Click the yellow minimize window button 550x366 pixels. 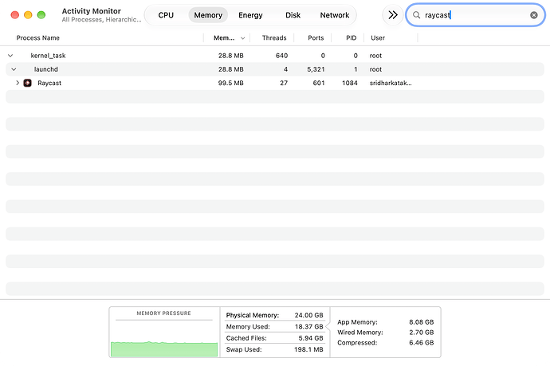click(28, 15)
